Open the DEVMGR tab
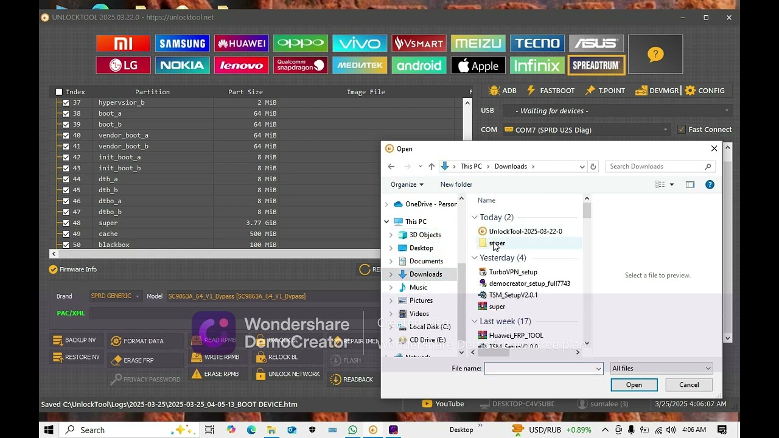779x438 pixels. (x=657, y=91)
